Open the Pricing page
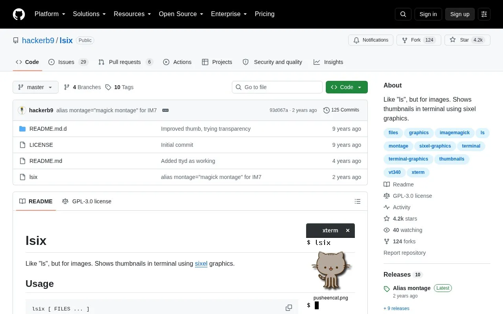Screen dimensions: 503x314 [x=264, y=14]
